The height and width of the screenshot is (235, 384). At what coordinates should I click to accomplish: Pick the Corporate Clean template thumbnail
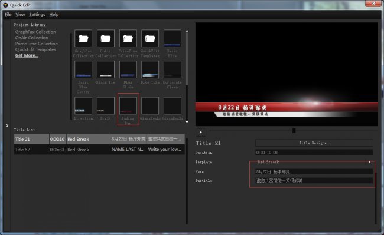tap(173, 69)
